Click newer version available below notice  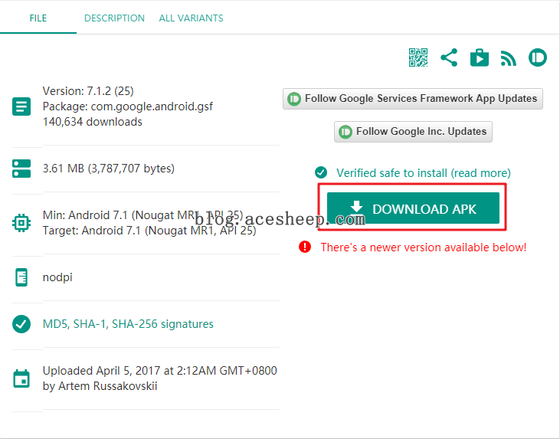click(x=424, y=247)
